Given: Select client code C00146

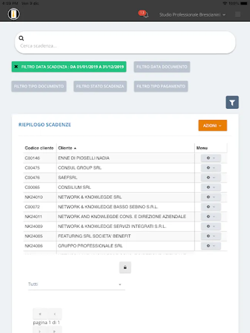Looking at the screenshot, I should click(x=32, y=158).
